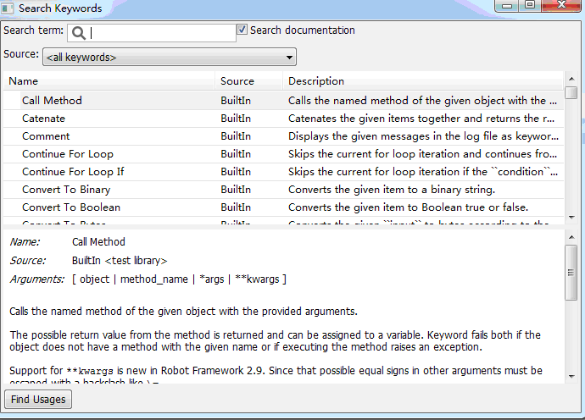585x420 pixels.
Task: Select the Convert To Binary keyword
Action: [283, 190]
